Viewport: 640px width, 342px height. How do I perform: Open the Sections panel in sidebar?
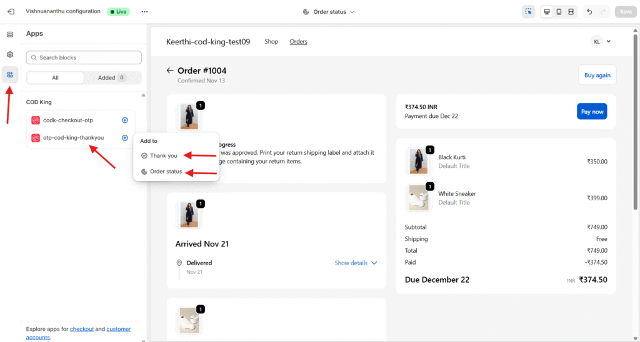point(10,34)
